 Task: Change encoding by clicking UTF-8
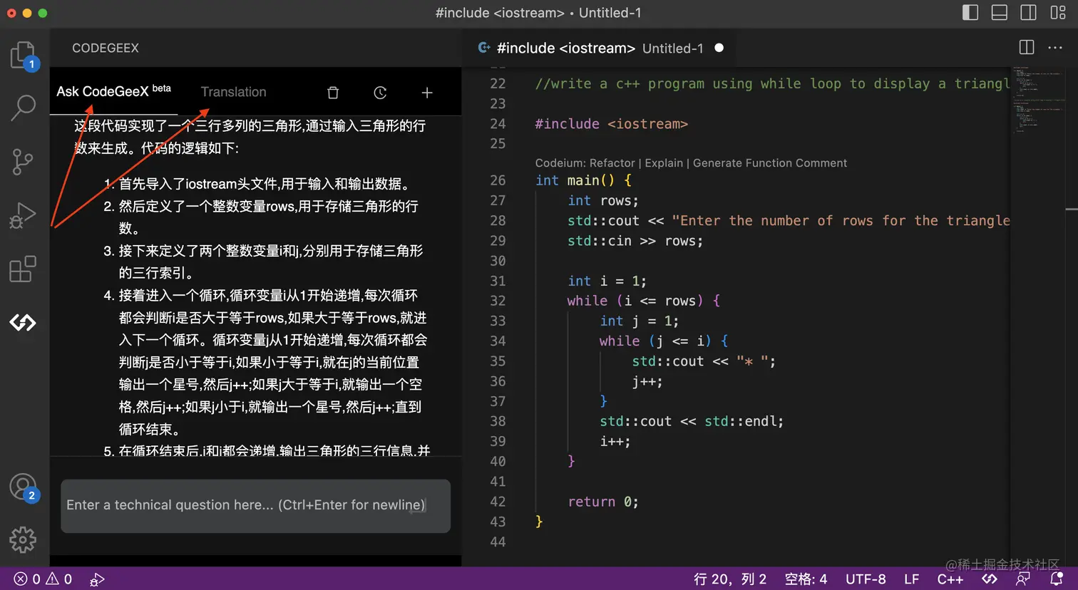[x=866, y=579]
